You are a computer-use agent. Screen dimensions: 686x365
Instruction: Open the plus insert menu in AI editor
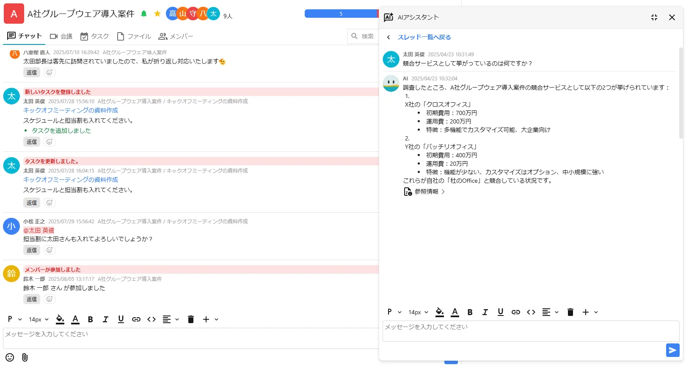(590, 312)
